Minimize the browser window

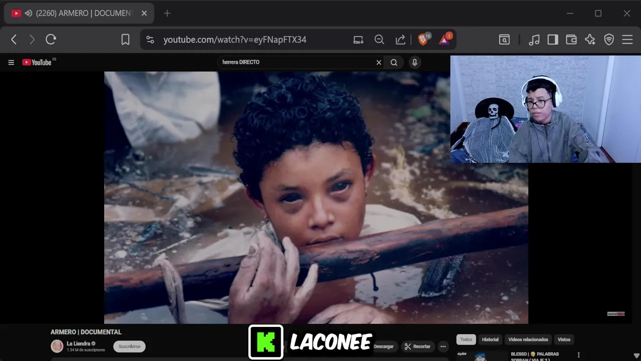(x=570, y=14)
